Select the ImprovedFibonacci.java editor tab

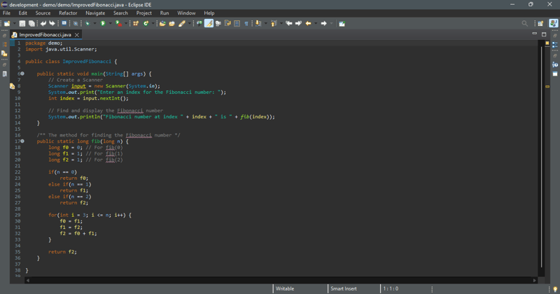coord(45,35)
